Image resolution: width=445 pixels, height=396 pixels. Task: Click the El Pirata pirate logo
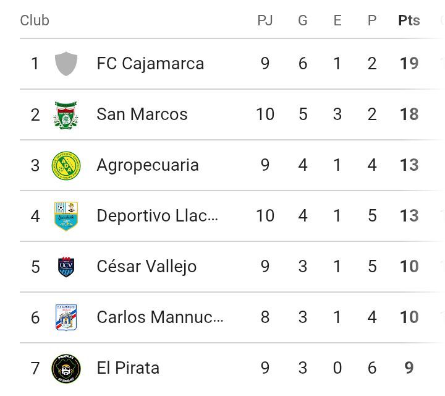coord(66,368)
